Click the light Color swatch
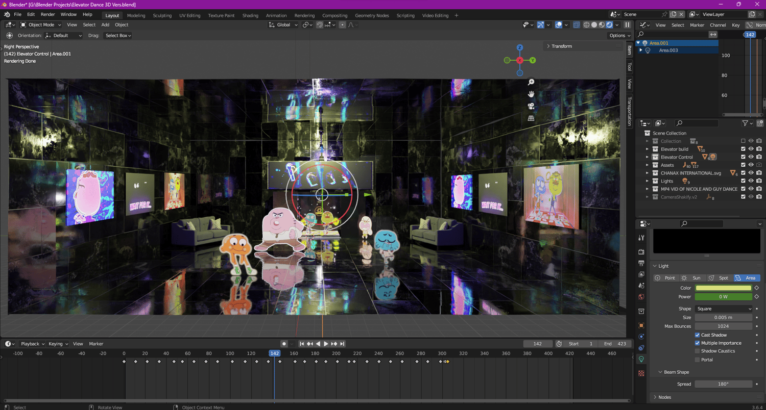The height and width of the screenshot is (410, 766). pos(723,288)
